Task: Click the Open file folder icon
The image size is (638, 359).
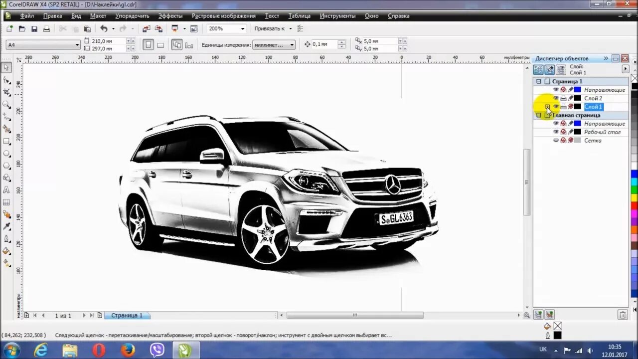Action: tap(22, 29)
